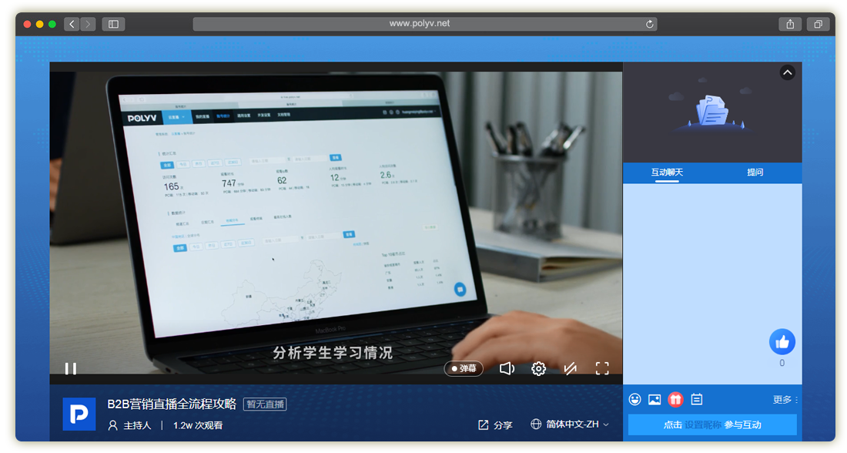Image resolution: width=847 pixels, height=453 pixels.
Task: Click the image upload icon in chat
Action: coord(654,399)
